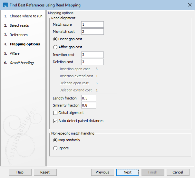The image size is (195, 178).
Task: Enable the Global alignment checkbox
Action: pos(55,113)
